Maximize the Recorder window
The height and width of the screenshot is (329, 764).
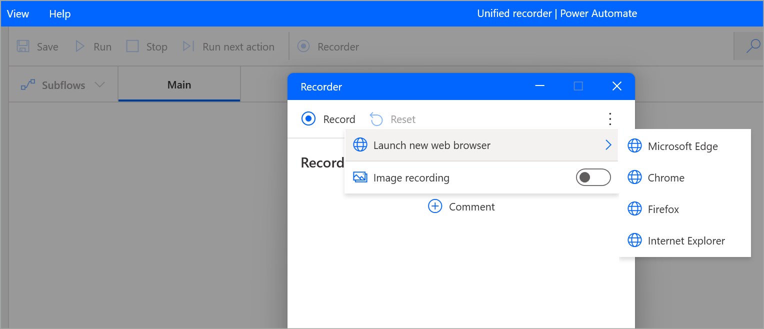pyautogui.click(x=578, y=86)
